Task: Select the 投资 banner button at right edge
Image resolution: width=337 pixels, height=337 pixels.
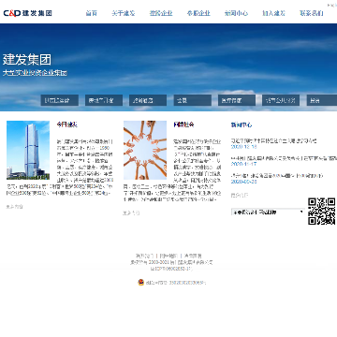Action: click(x=322, y=100)
